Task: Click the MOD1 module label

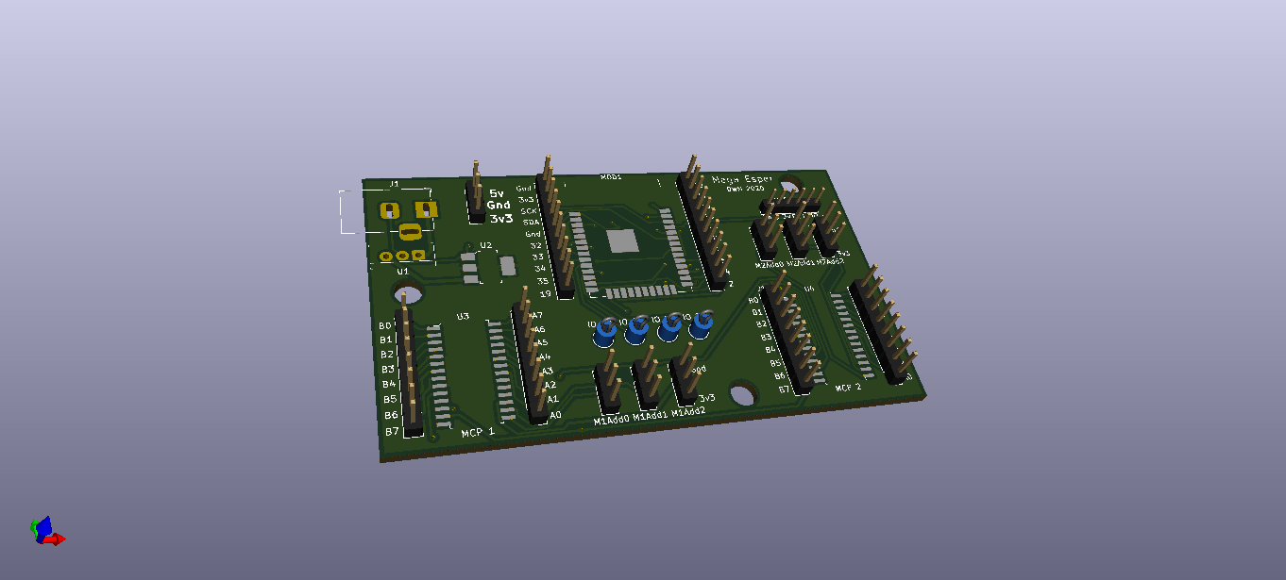Action: (611, 176)
